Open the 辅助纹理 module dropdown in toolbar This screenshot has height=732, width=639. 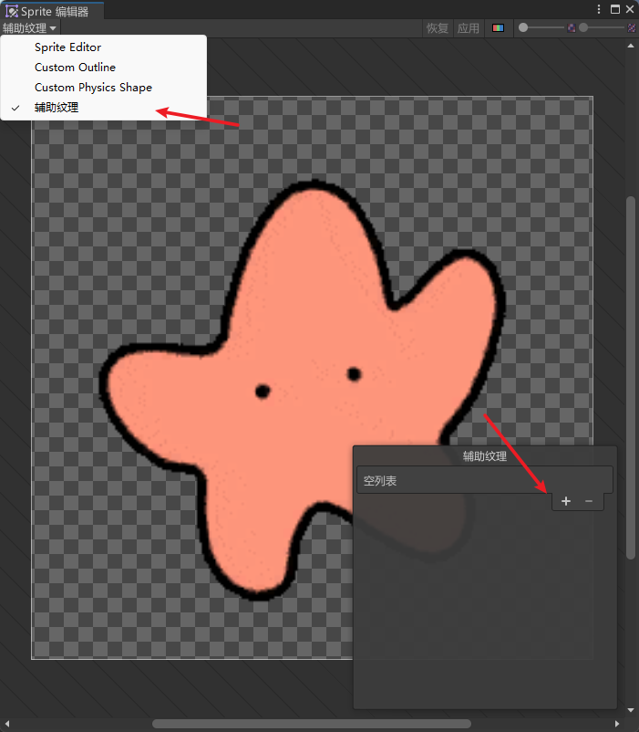tap(29, 28)
